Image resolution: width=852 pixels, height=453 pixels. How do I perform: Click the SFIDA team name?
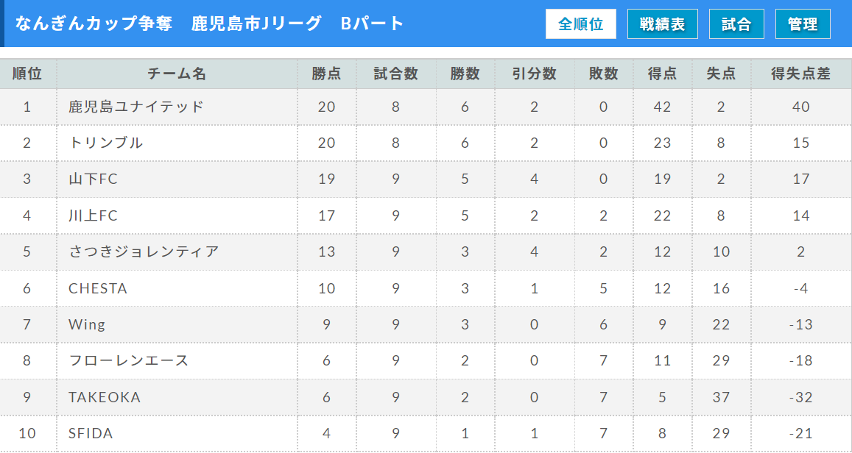pyautogui.click(x=91, y=433)
